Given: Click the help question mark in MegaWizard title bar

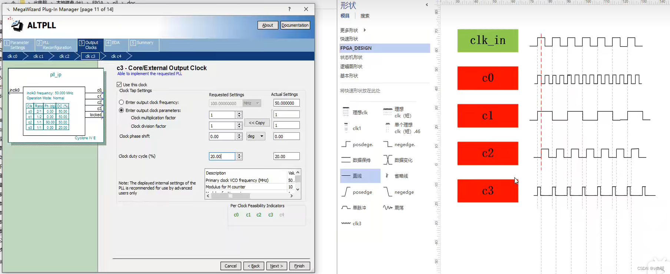Looking at the screenshot, I should [x=289, y=9].
